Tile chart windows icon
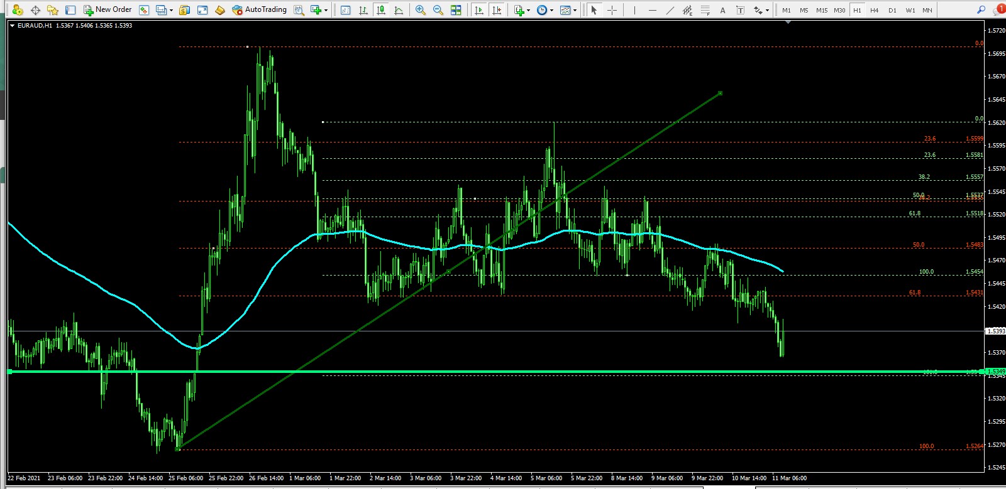This screenshot has width=1006, height=489. 456,10
